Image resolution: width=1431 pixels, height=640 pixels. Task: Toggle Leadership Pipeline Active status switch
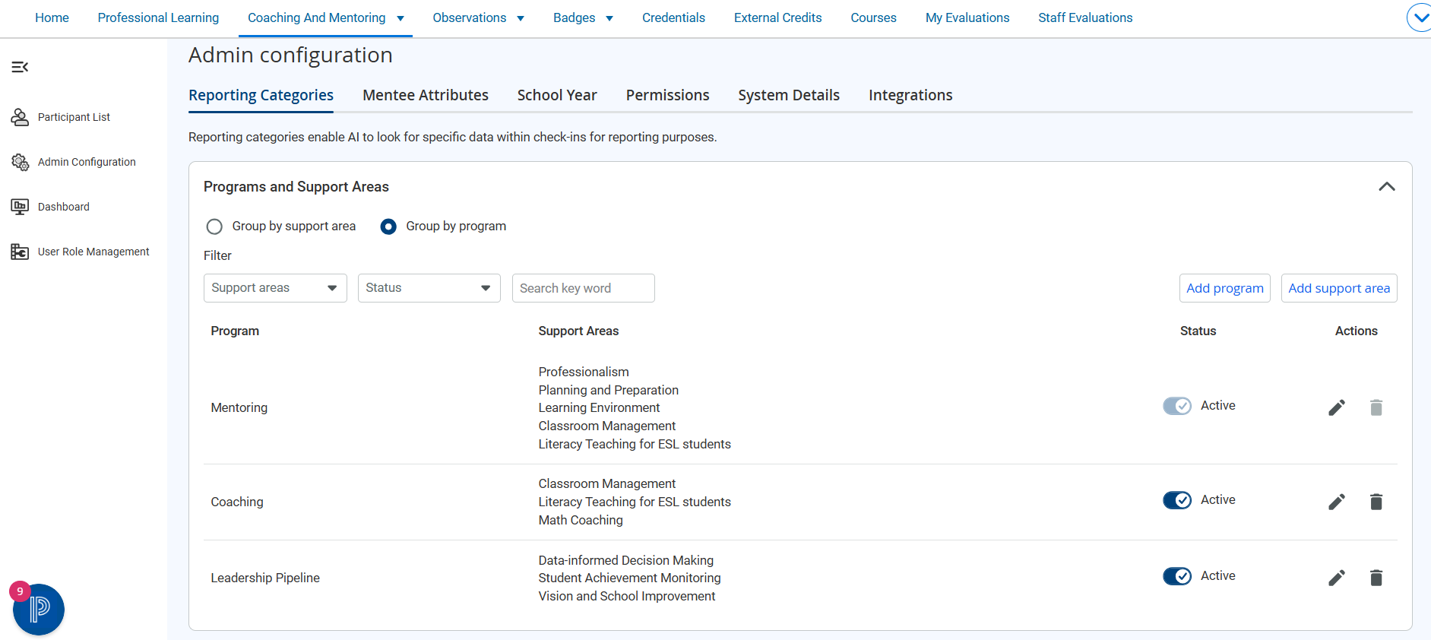coord(1177,576)
